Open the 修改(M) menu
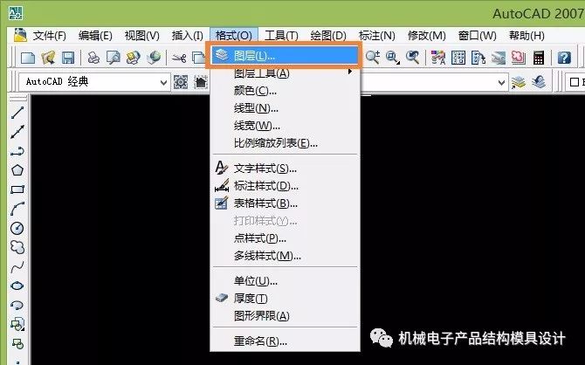Viewport: 585px width, 365px height. point(427,36)
